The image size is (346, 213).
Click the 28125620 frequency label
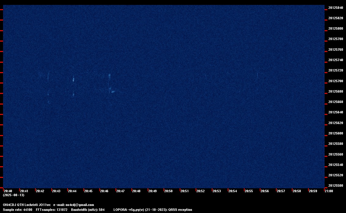336,123
